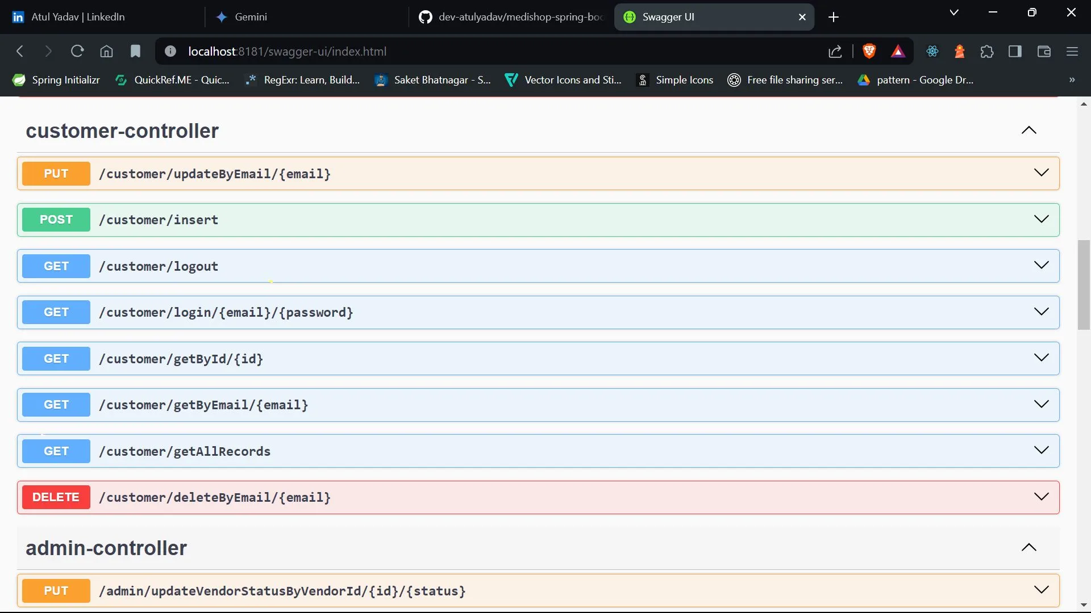Open Free file sharing bookmark
1091x613 pixels.
tap(785, 80)
